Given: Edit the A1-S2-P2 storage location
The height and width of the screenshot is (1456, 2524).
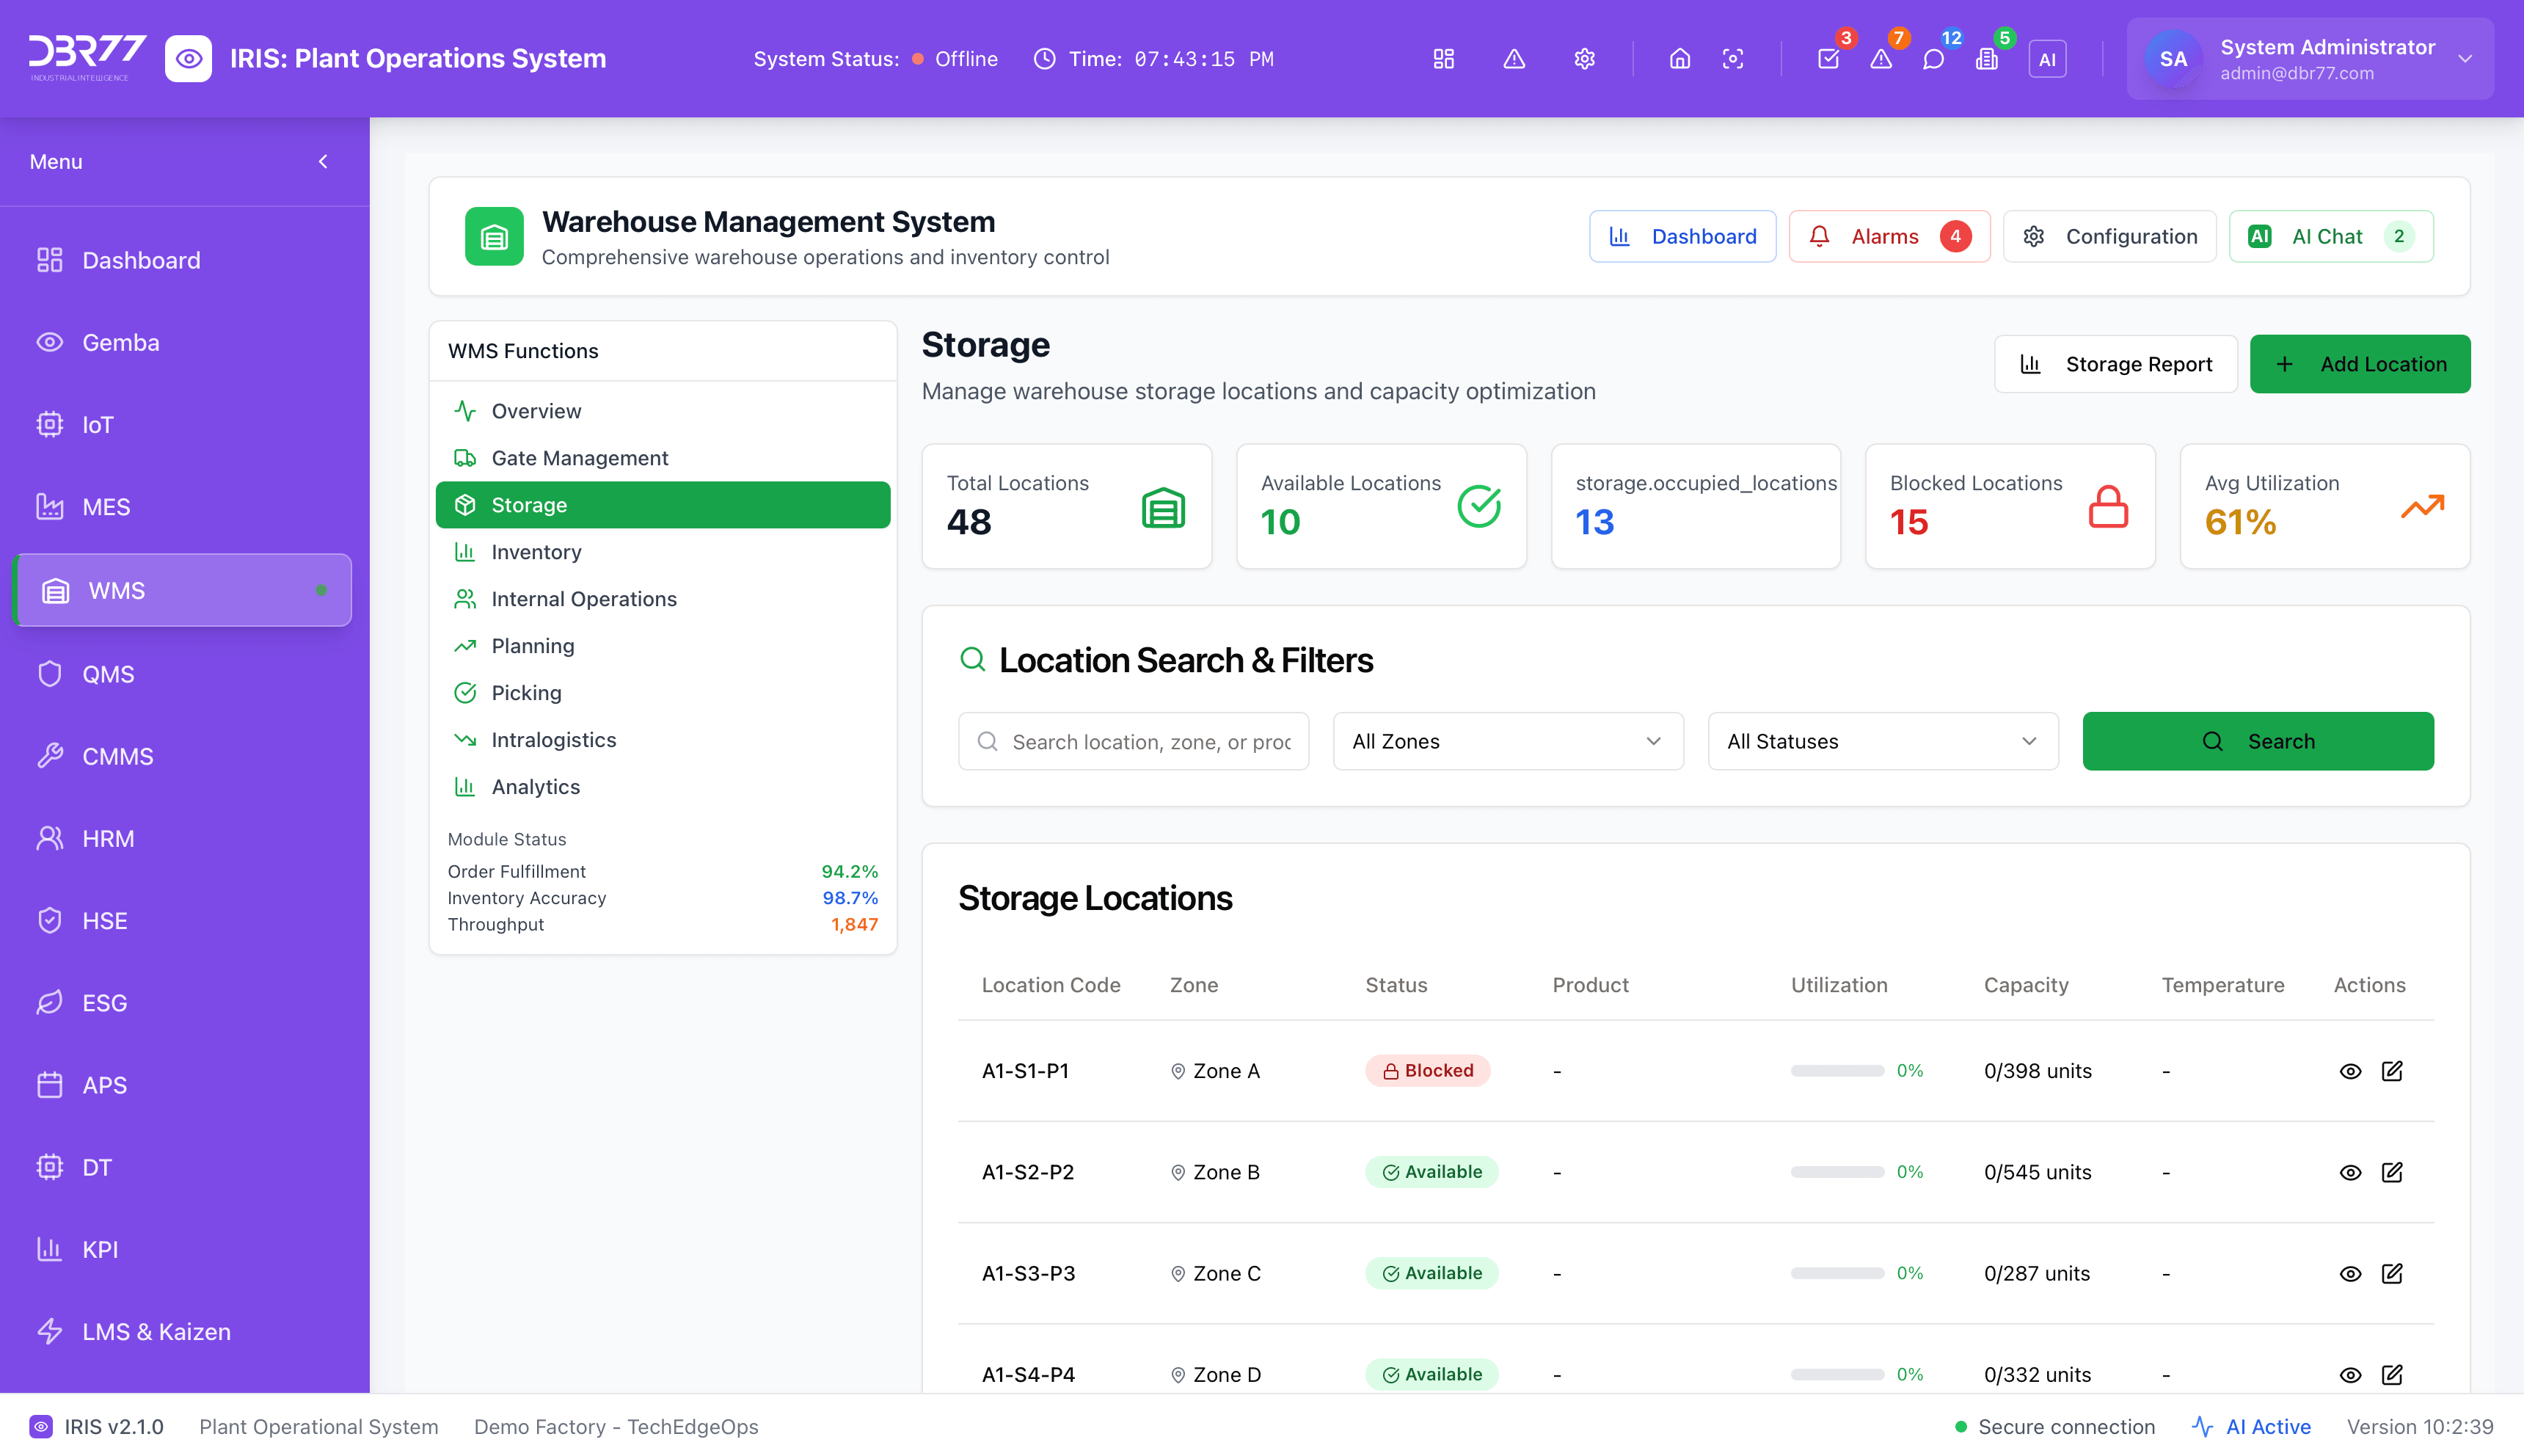Looking at the screenshot, I should [2393, 1171].
